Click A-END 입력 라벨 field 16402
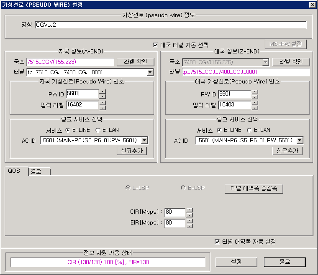The image size is (318, 275). pyautogui.click(x=82, y=105)
